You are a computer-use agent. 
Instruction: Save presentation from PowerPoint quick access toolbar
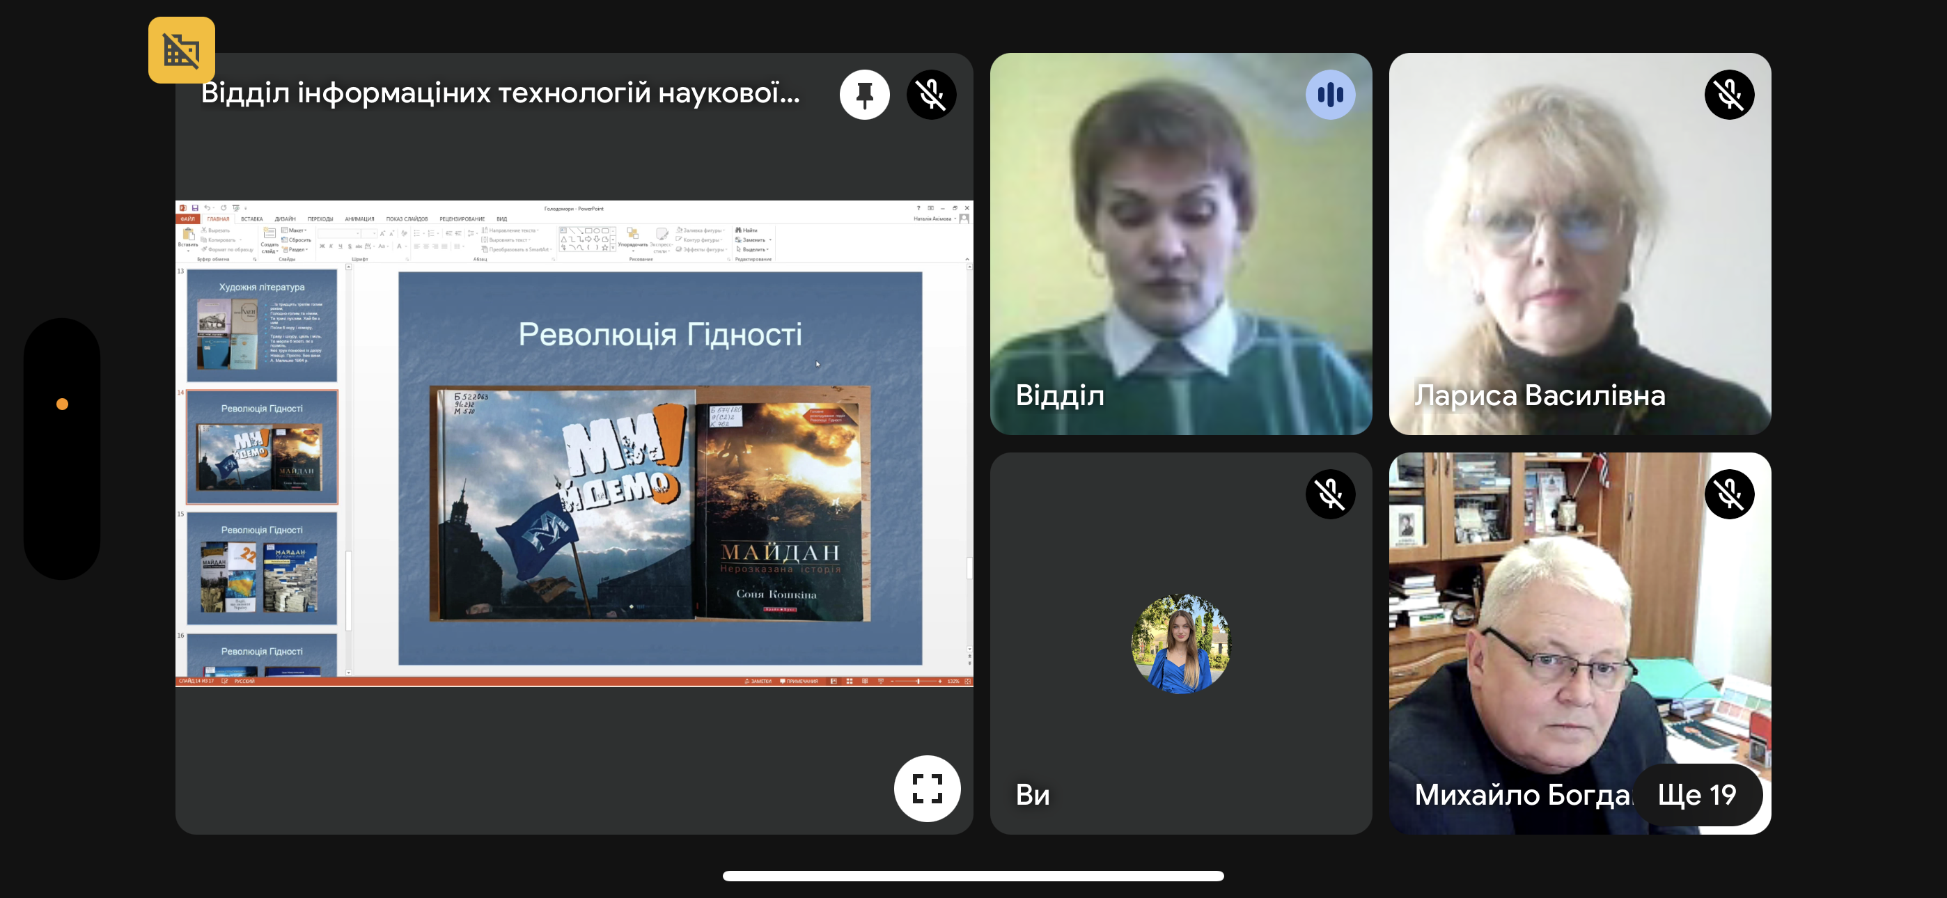click(x=195, y=208)
